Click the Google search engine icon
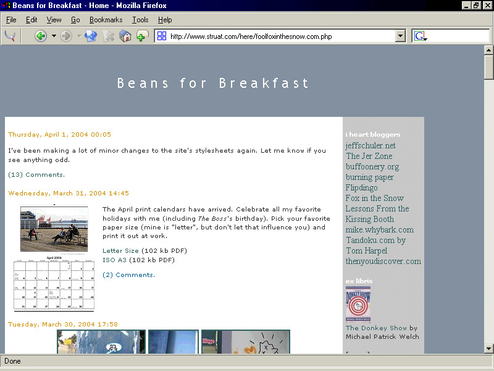 click(421, 36)
